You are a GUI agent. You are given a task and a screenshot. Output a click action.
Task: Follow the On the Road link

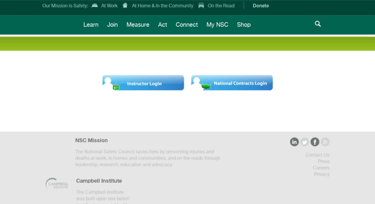pos(221,6)
